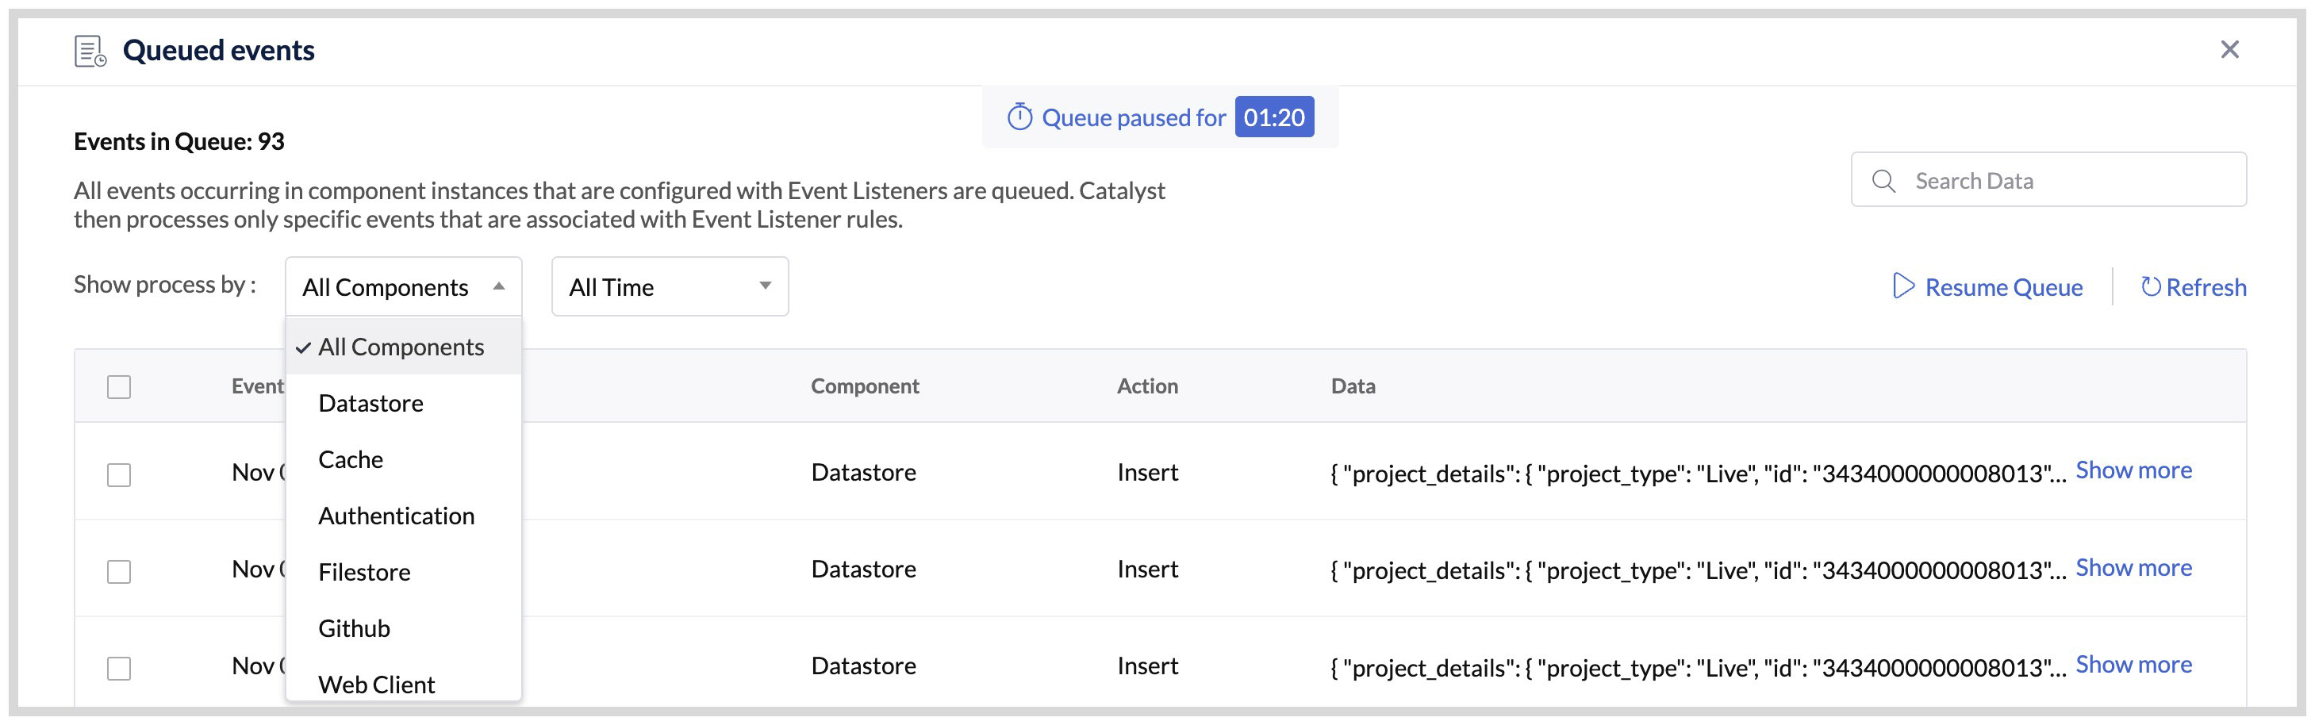Viewport: 2315px width, 725px height.
Task: Click the magnifier icon in Search Data field
Action: pos(1884,180)
